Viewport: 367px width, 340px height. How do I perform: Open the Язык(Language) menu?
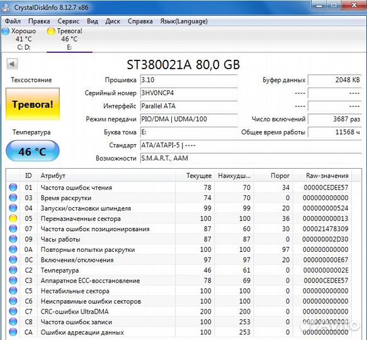184,21
